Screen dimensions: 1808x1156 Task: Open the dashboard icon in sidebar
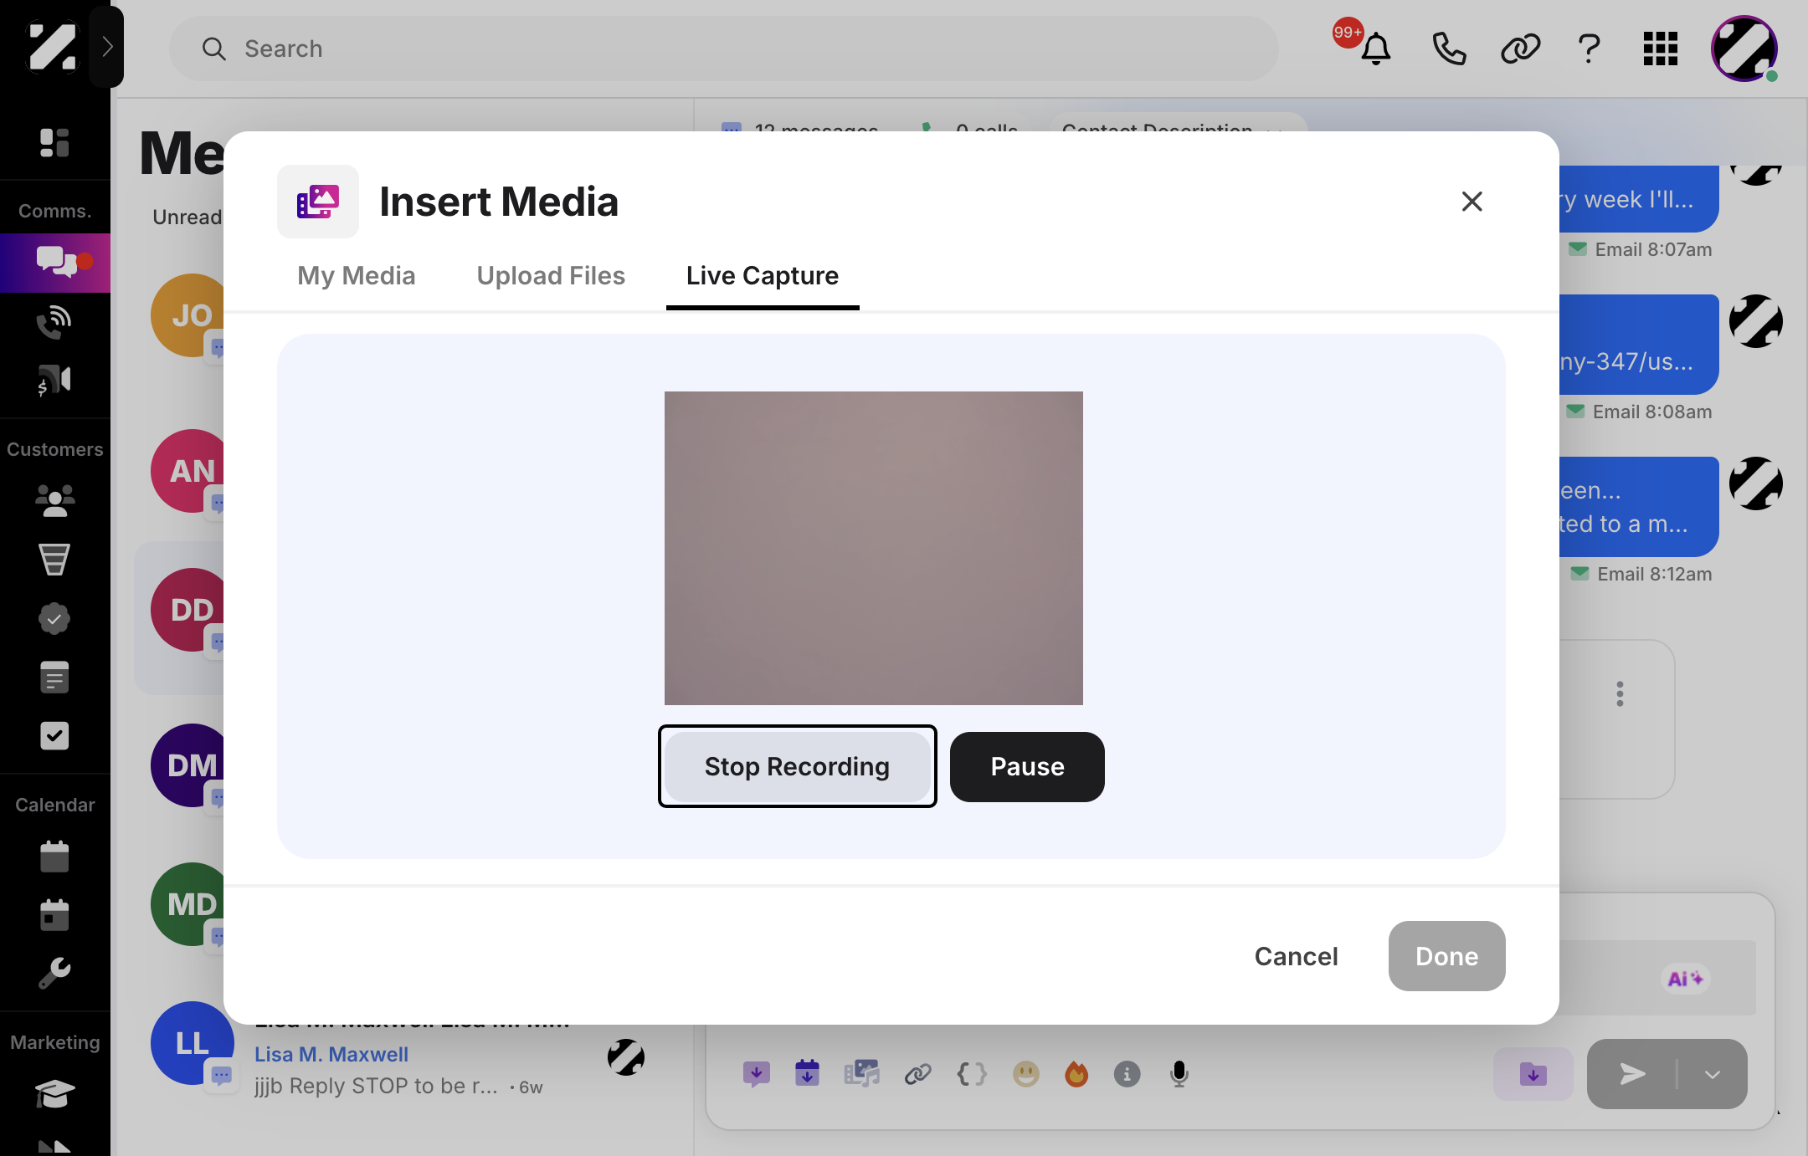[54, 142]
